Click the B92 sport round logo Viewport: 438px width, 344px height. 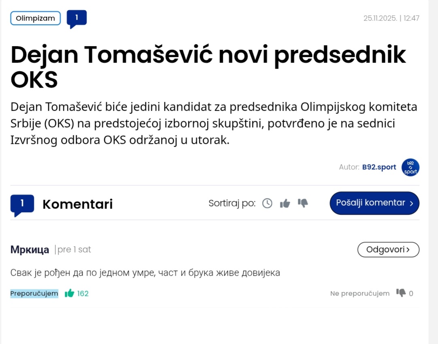click(410, 167)
